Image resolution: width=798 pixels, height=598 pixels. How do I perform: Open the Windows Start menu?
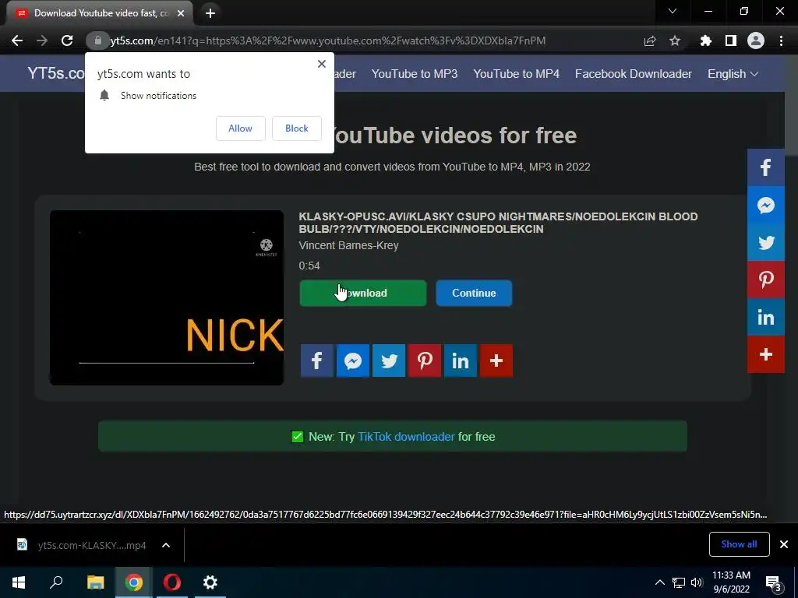tap(19, 582)
